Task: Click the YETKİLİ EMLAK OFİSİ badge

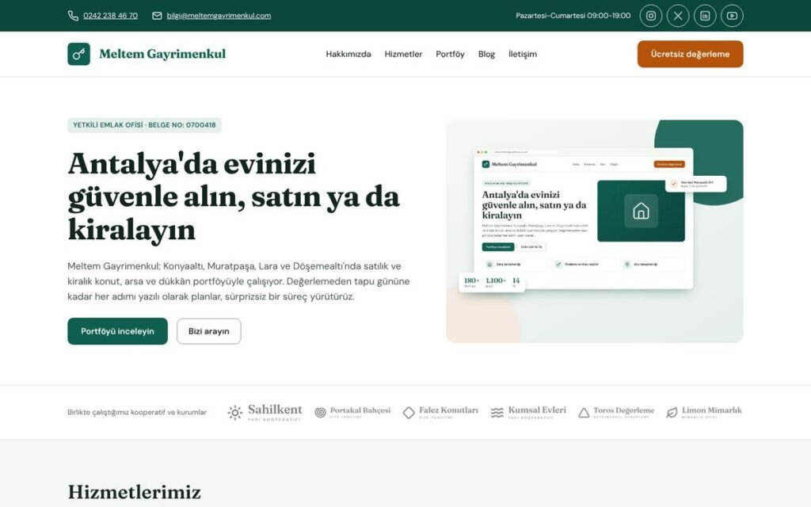Action: click(x=144, y=125)
